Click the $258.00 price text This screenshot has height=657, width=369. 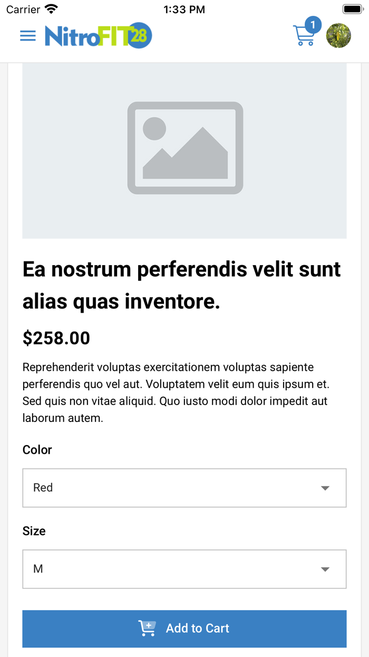point(56,338)
